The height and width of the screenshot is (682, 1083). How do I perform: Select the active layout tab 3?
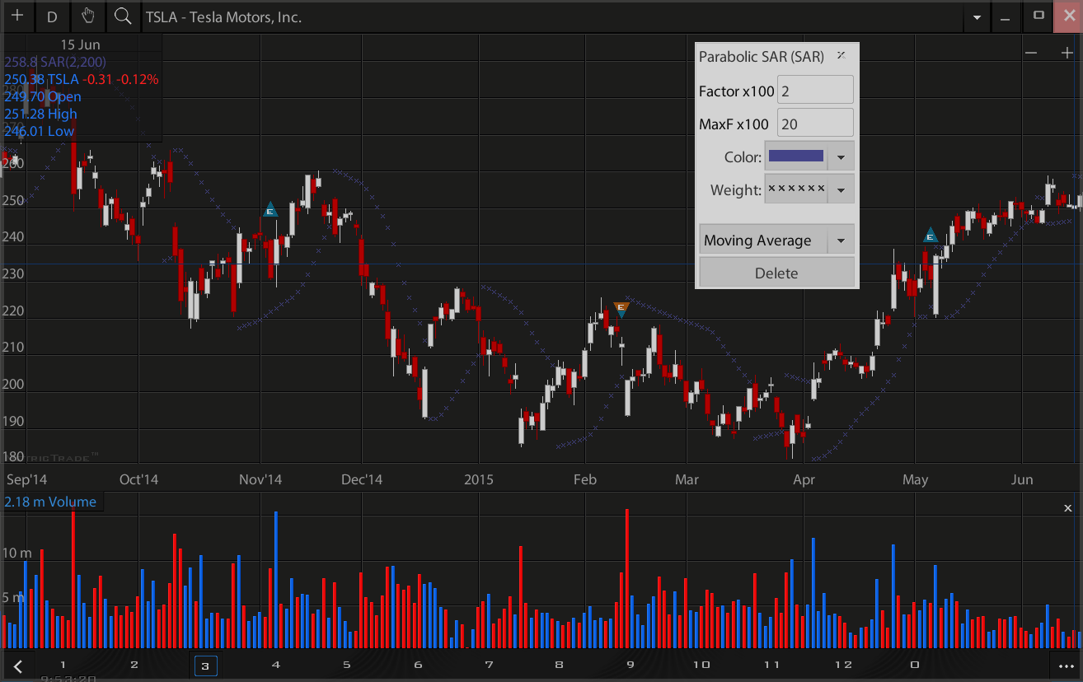(205, 666)
